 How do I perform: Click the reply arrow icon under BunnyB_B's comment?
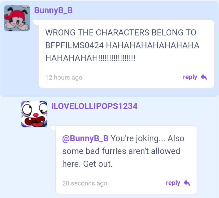204,77
